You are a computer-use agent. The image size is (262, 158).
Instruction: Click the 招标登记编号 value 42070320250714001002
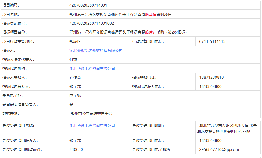point(92,23)
